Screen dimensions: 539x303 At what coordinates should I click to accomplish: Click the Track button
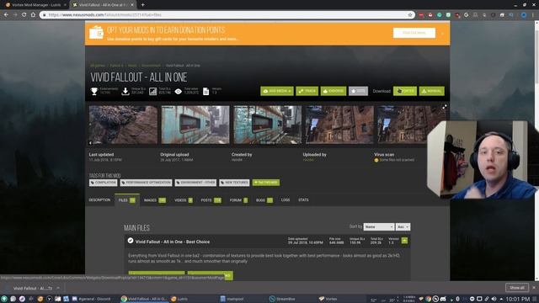pos(307,91)
